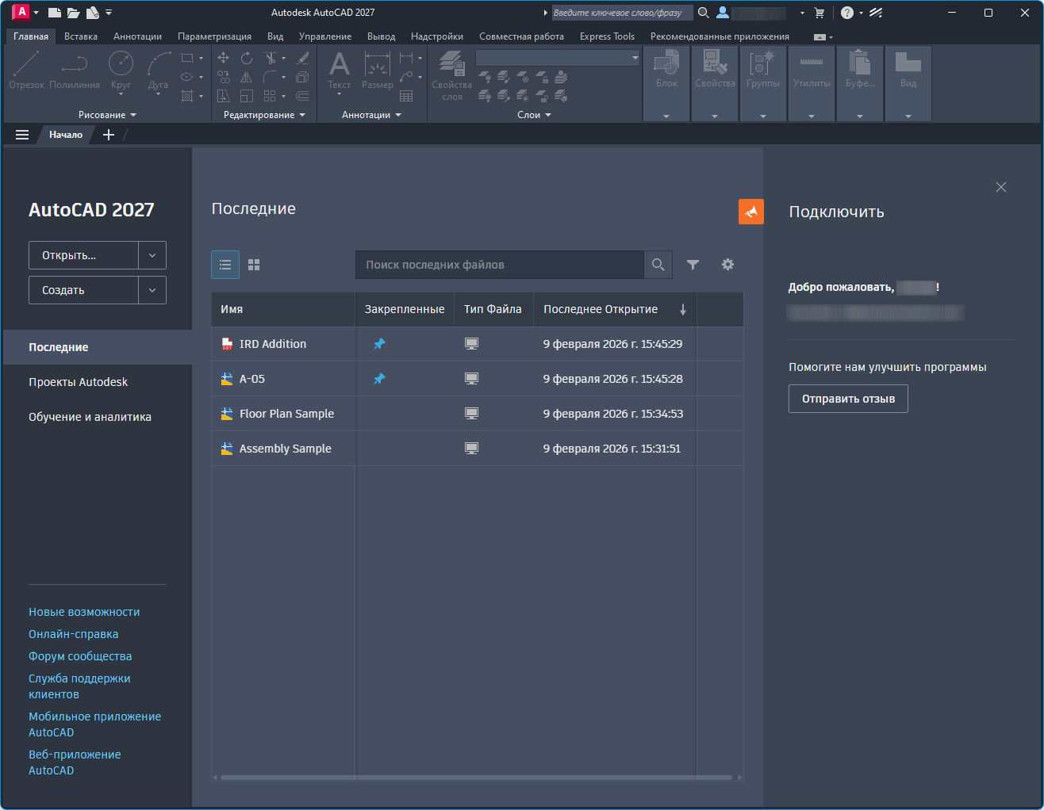The width and height of the screenshot is (1044, 810).
Task: Follow the Онлайн-справка link
Action: (x=74, y=634)
